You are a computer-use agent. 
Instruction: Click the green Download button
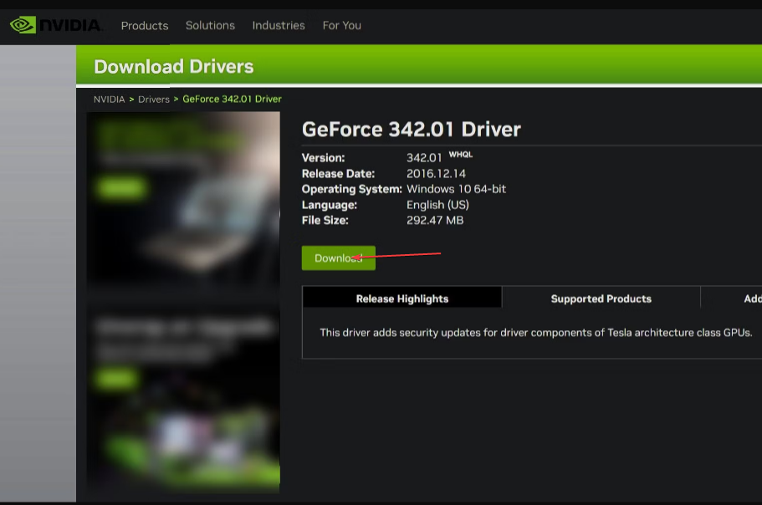pyautogui.click(x=338, y=258)
